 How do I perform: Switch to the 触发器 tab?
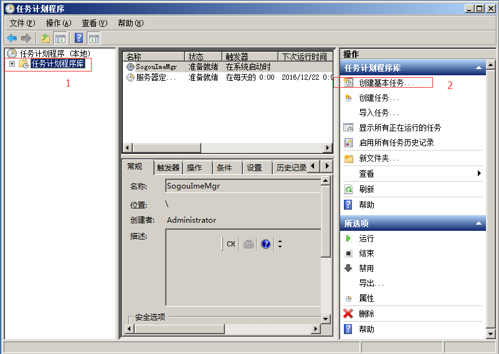168,167
